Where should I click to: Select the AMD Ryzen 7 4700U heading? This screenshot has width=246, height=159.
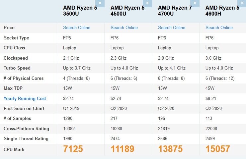[x=175, y=11]
